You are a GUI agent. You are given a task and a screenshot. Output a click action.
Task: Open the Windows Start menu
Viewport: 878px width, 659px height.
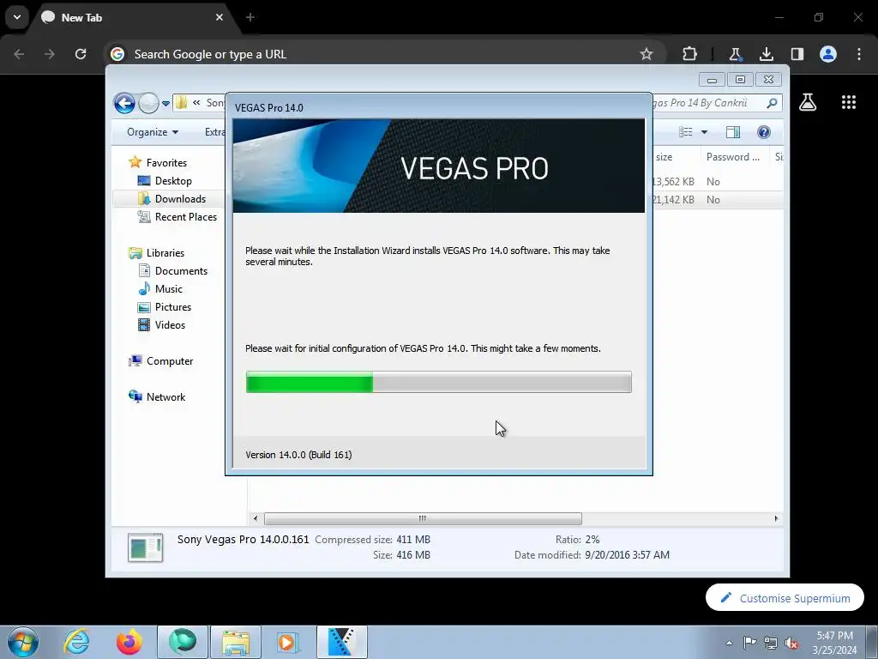click(x=23, y=642)
